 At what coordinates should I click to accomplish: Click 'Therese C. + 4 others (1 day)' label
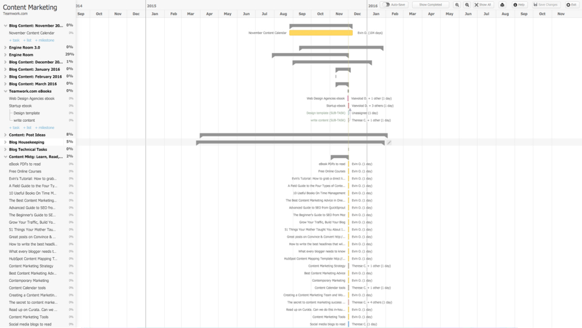pyautogui.click(x=372, y=303)
